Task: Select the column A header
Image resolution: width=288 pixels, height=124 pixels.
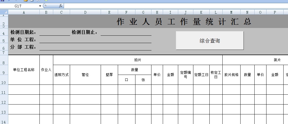Action: tap(24, 12)
